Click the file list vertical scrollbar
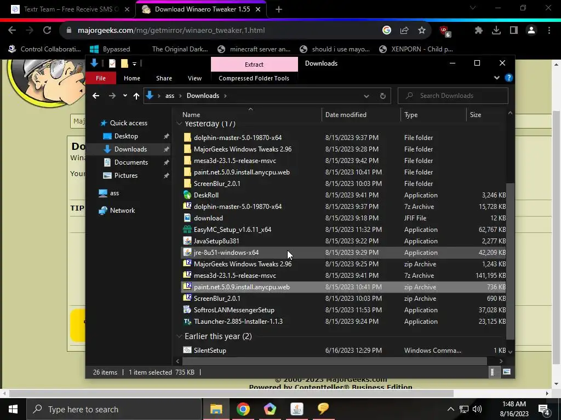 pyautogui.click(x=510, y=261)
